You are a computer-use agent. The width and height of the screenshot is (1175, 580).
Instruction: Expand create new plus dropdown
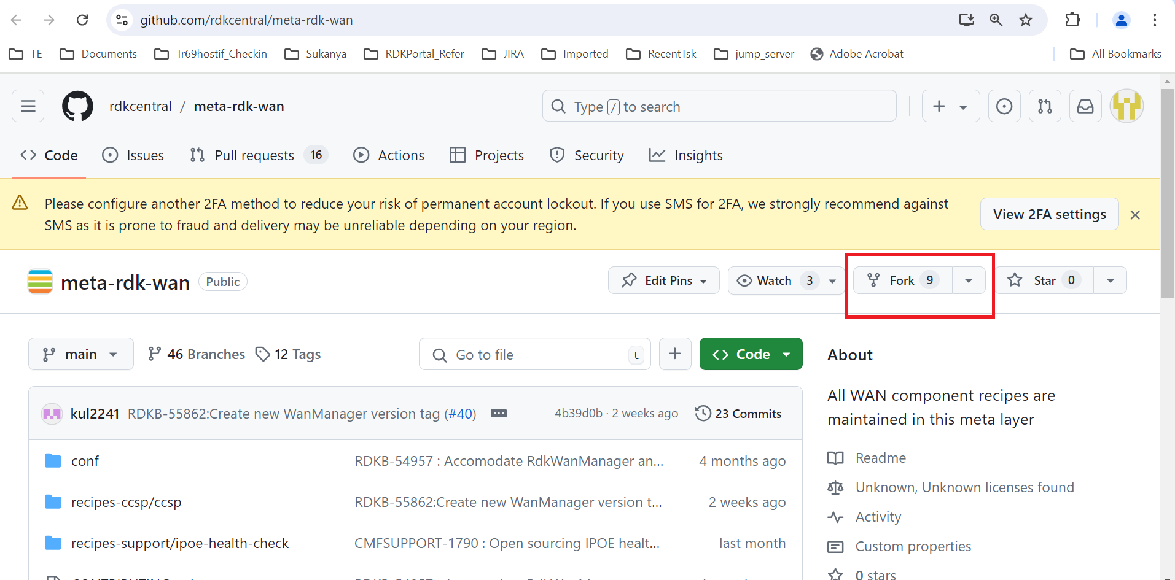951,106
